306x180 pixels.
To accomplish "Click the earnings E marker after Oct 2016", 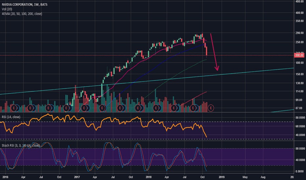I will point(66,108).
